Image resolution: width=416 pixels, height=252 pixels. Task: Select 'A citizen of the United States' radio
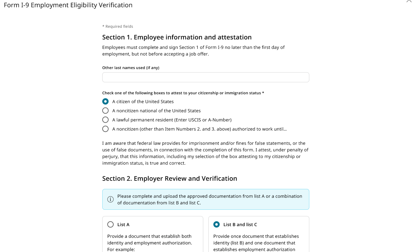pos(105,102)
